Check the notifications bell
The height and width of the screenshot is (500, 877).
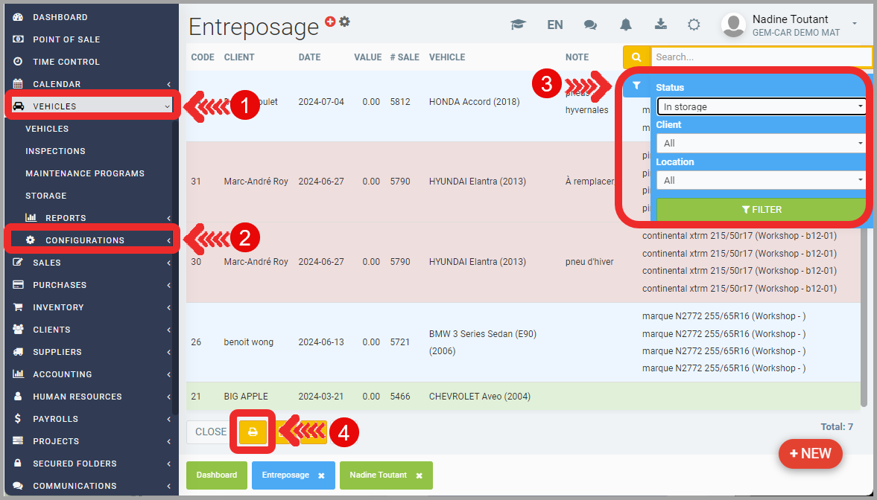point(626,25)
